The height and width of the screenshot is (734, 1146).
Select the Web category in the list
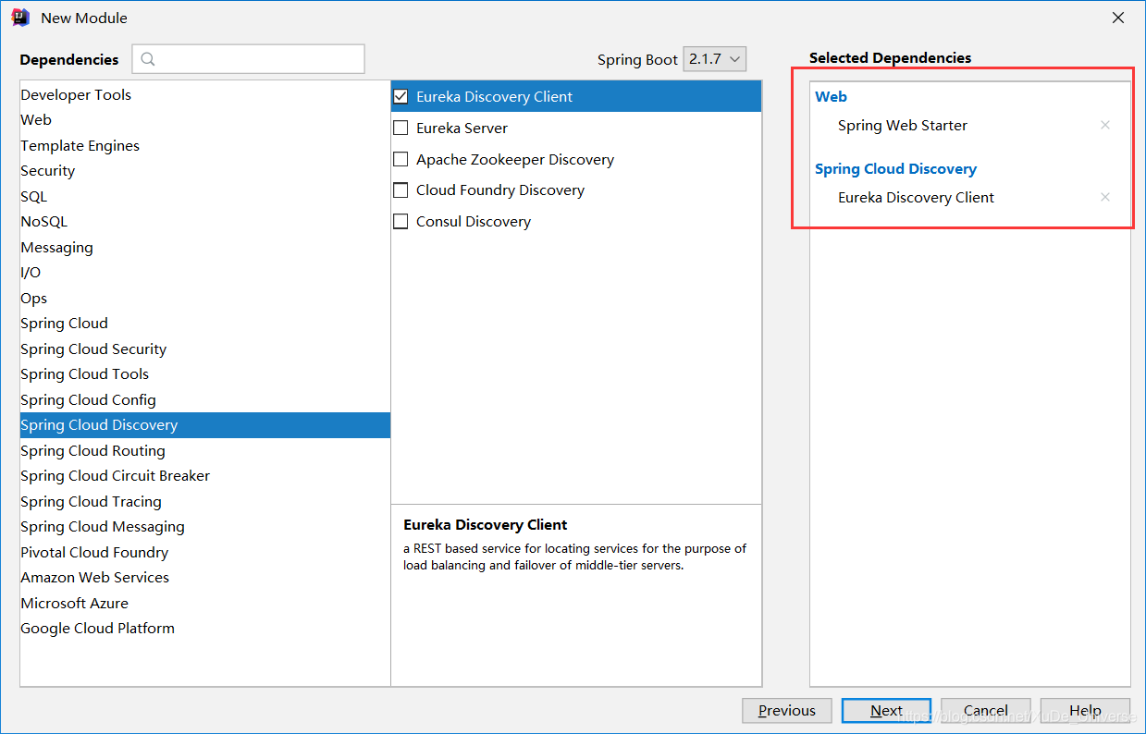click(205, 119)
